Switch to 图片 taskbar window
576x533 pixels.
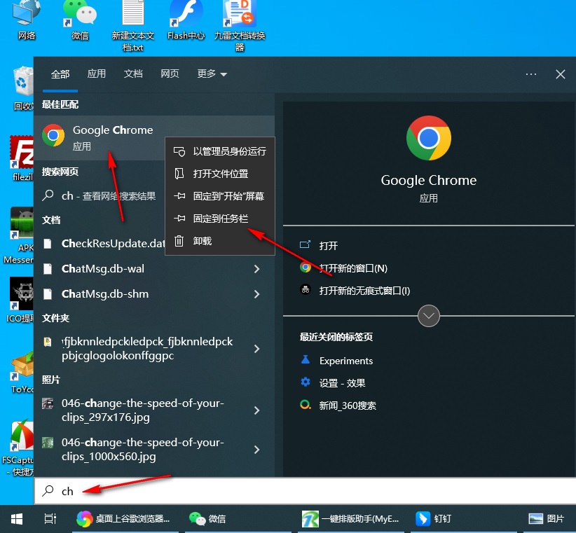tap(549, 519)
